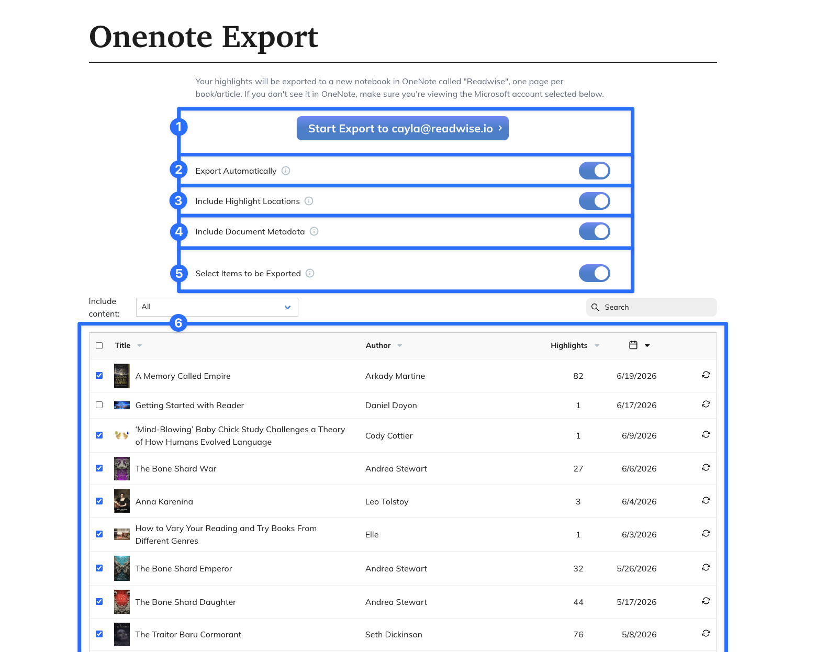Click the refresh icon for Getting Started with Reader

tap(706, 404)
